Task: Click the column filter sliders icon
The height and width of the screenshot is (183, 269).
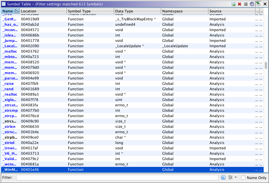Action: (230, 178)
